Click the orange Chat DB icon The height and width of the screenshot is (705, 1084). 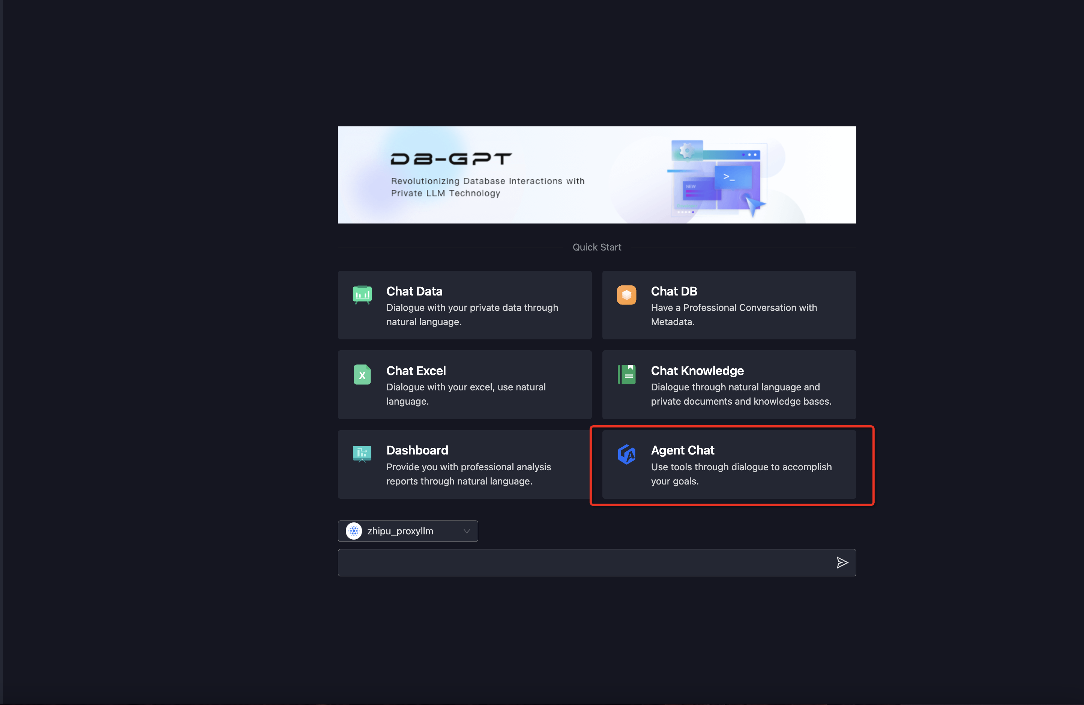tap(626, 295)
